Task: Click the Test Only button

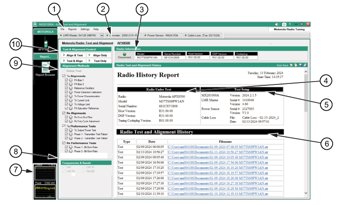Action: pyautogui.click(x=98, y=61)
